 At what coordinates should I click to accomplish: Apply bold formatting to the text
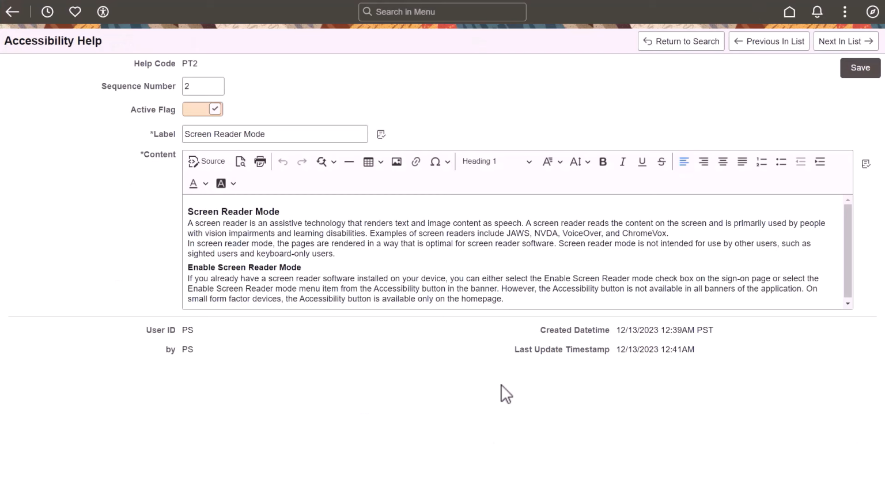tap(603, 161)
